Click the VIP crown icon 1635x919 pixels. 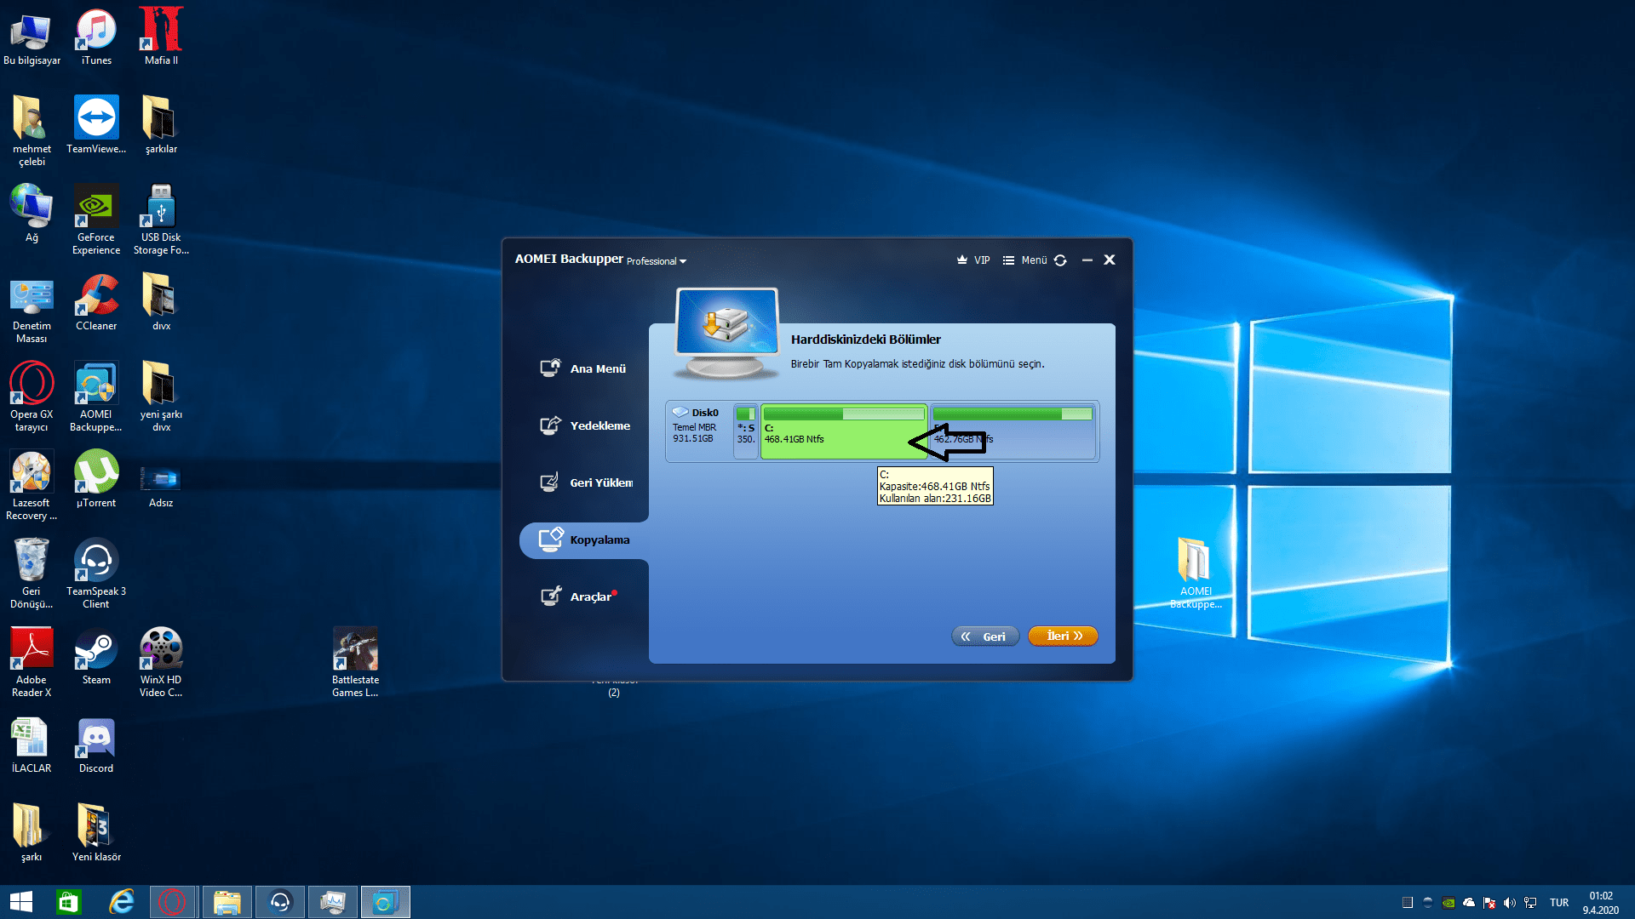(962, 260)
